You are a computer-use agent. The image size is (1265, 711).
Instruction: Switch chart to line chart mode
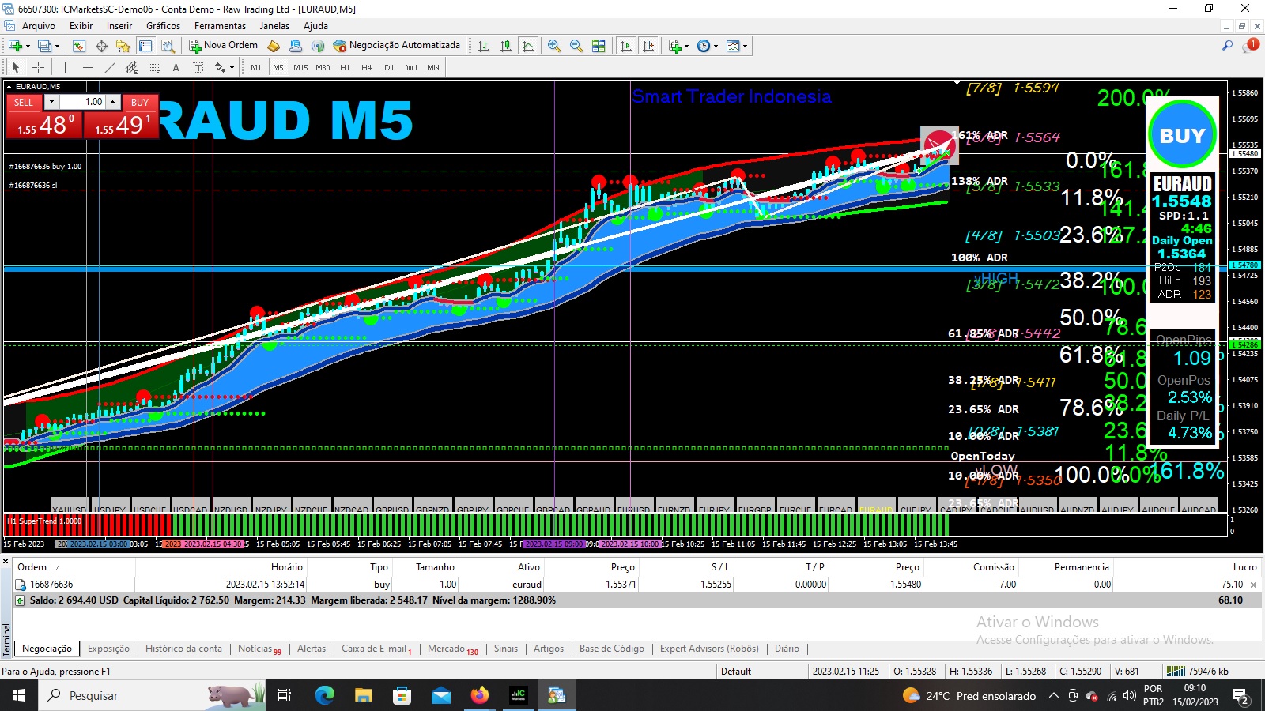pyautogui.click(x=528, y=46)
